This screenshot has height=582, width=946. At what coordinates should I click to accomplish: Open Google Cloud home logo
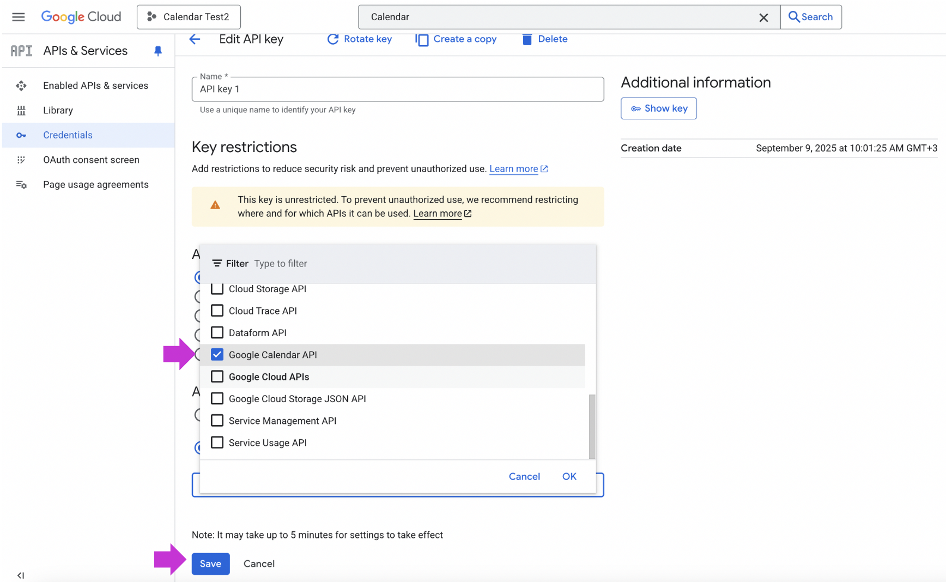click(81, 17)
